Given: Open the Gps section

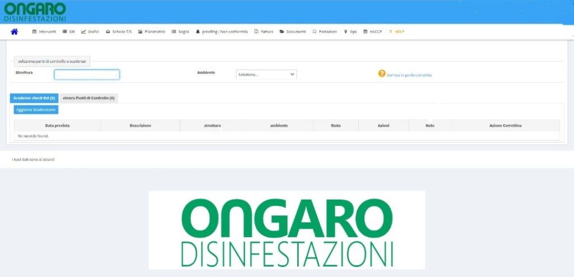Looking at the screenshot, I should click(350, 32).
